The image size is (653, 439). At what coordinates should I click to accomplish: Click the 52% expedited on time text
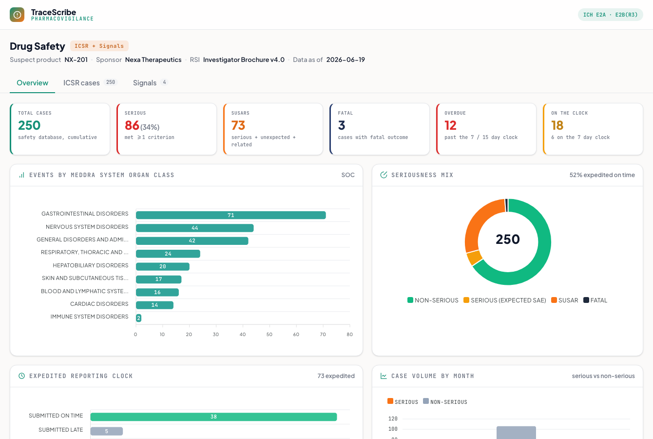(602, 175)
